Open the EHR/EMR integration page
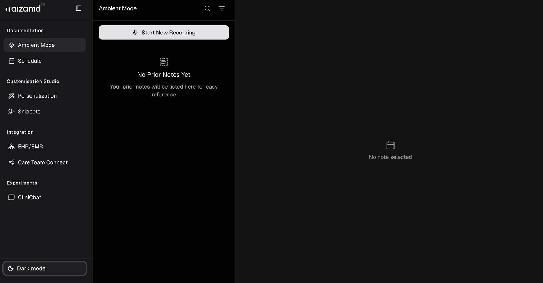Screen dimensions: 543x283 [x=45, y=147]
